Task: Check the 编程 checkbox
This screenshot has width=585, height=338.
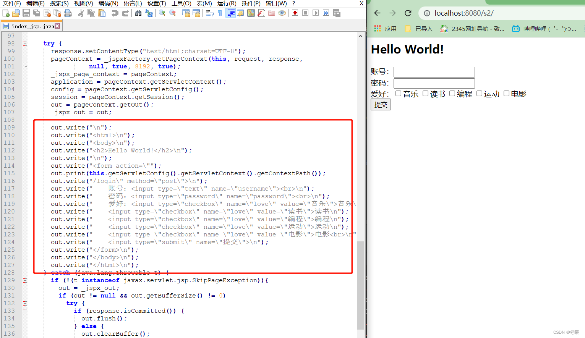Action: (x=452, y=94)
